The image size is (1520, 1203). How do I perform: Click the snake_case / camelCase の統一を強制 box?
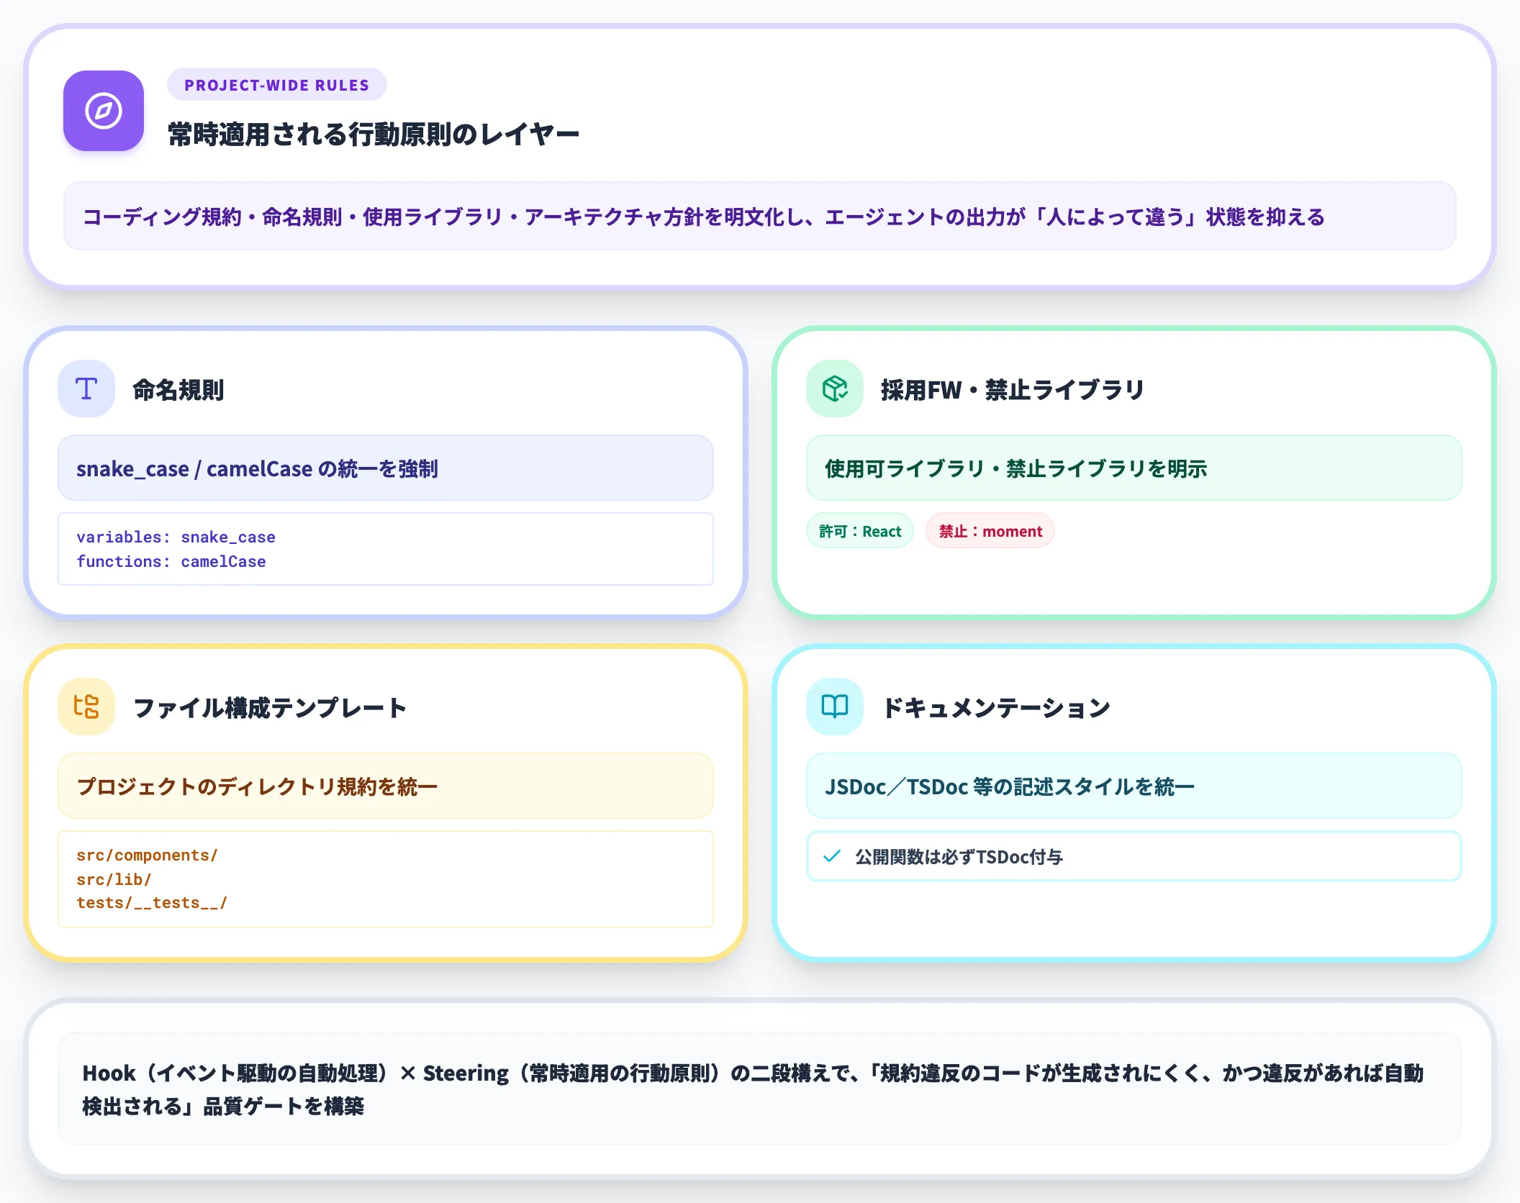click(386, 468)
